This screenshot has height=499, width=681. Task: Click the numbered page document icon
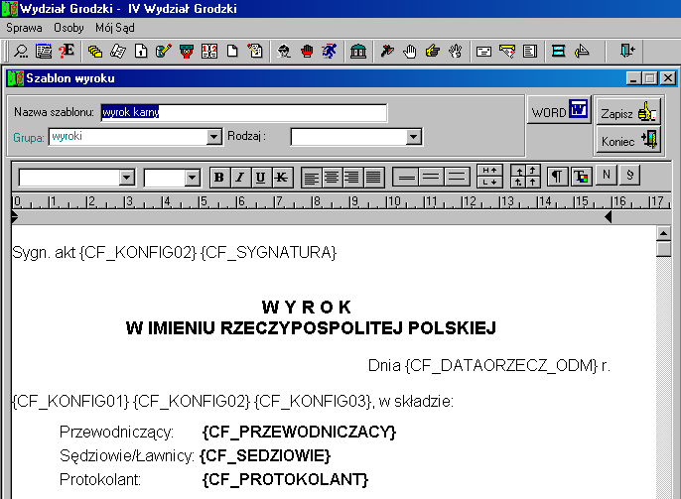tap(141, 52)
